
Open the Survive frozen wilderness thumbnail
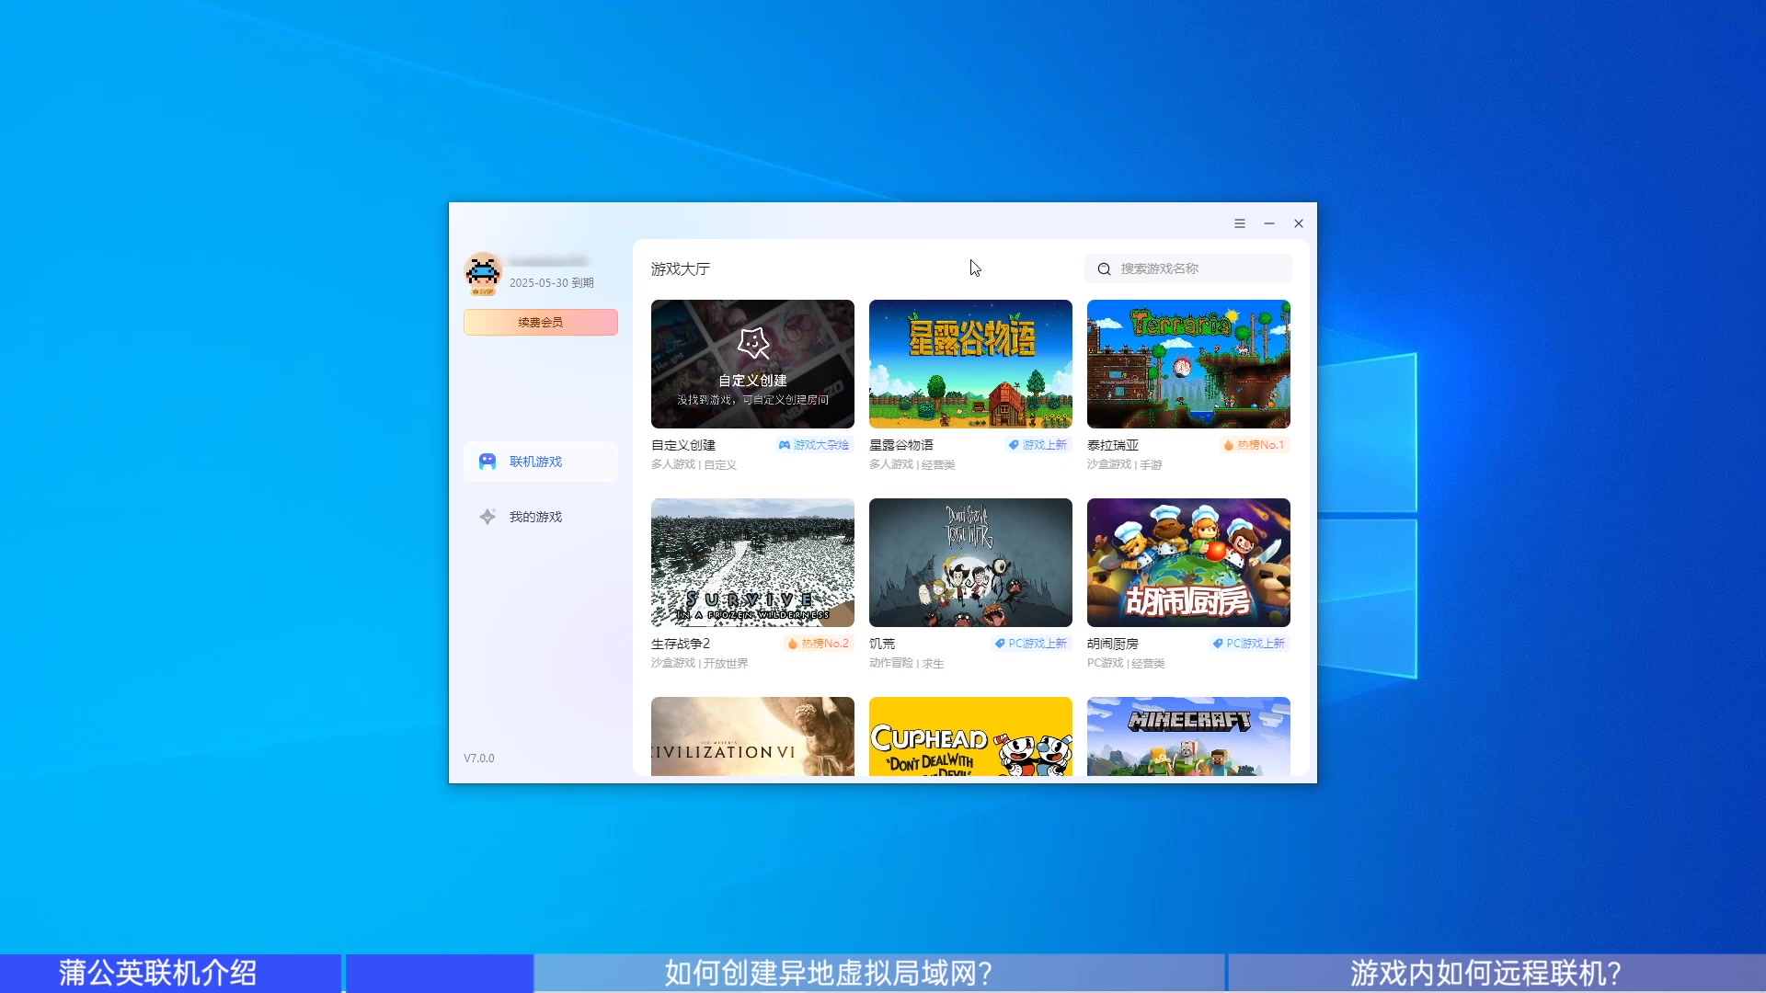pyautogui.click(x=752, y=563)
